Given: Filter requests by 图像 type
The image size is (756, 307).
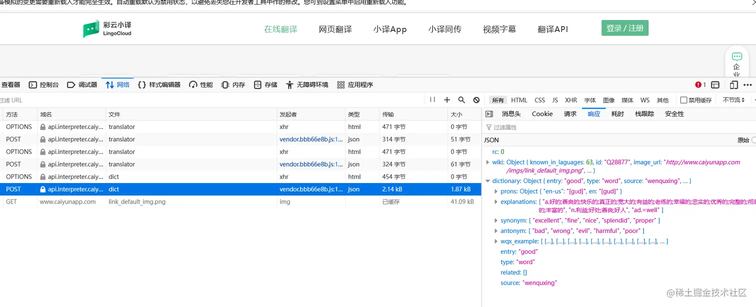Looking at the screenshot, I should tap(608, 100).
